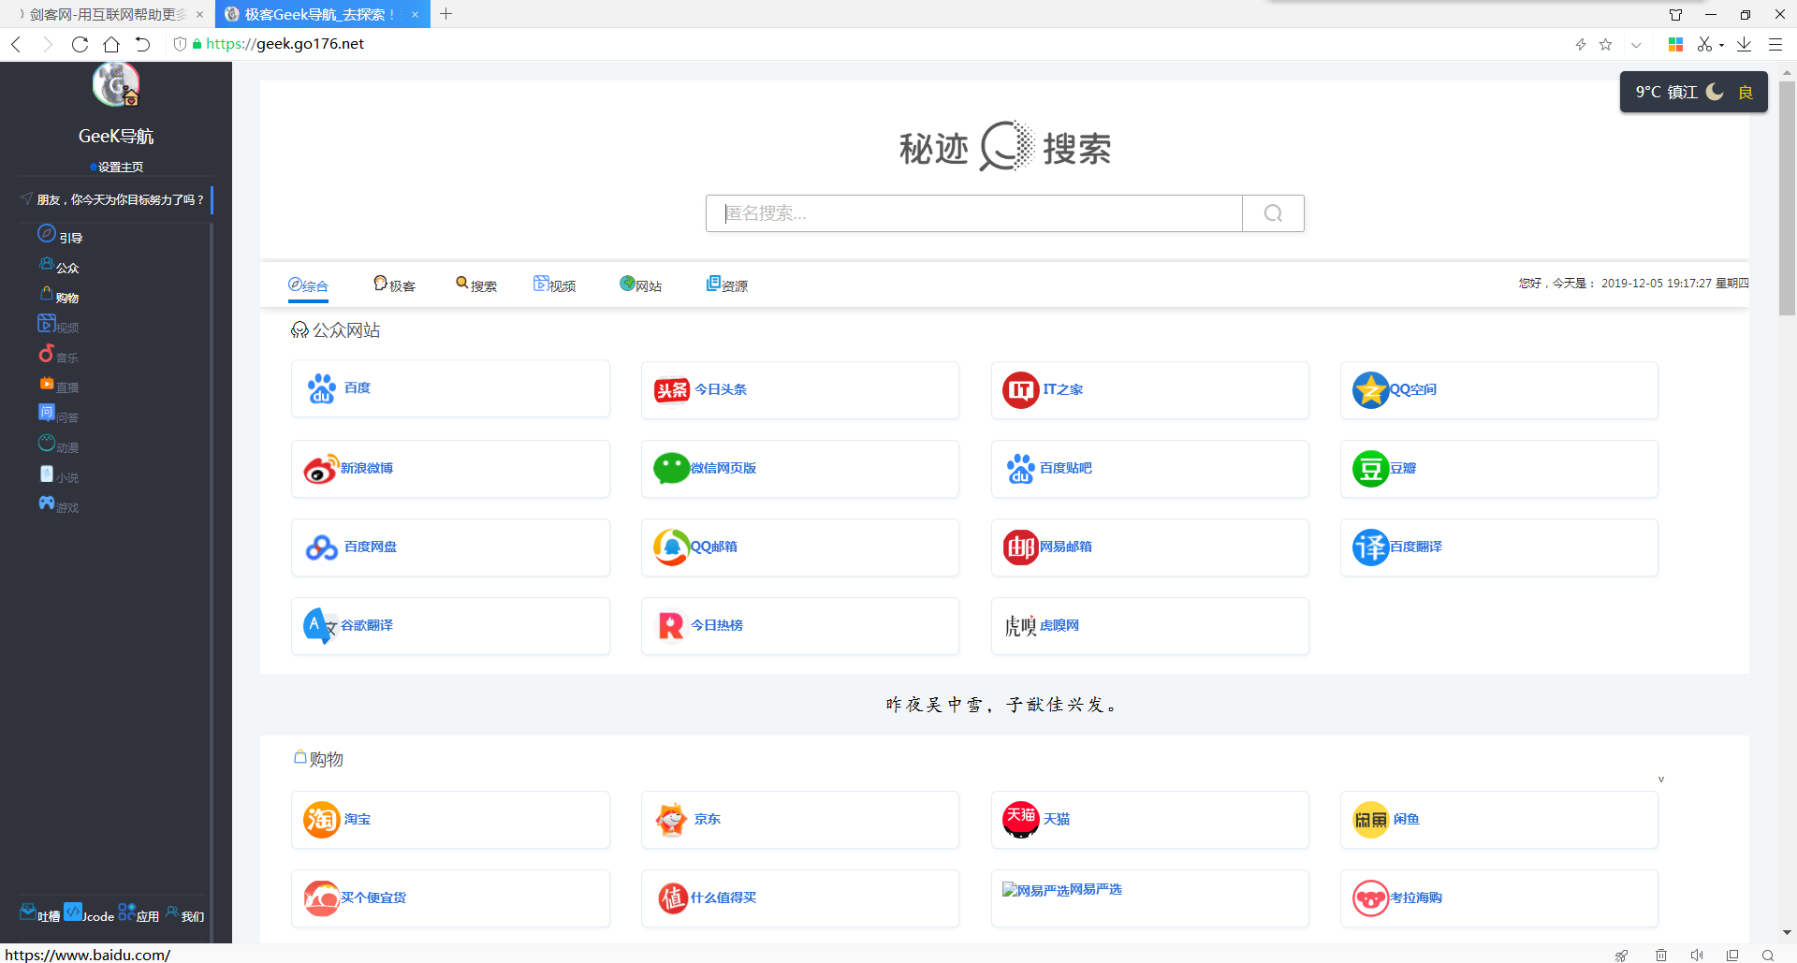This screenshot has height=963, width=1797.
Task: Click the 今日热榜 R icon
Action: 672,626
